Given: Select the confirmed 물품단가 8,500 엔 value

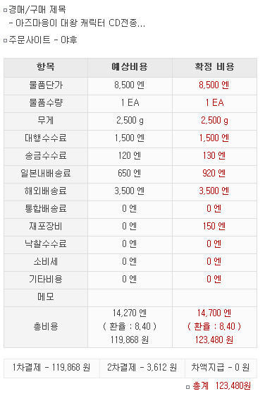Looking at the screenshot, I should tap(214, 85).
